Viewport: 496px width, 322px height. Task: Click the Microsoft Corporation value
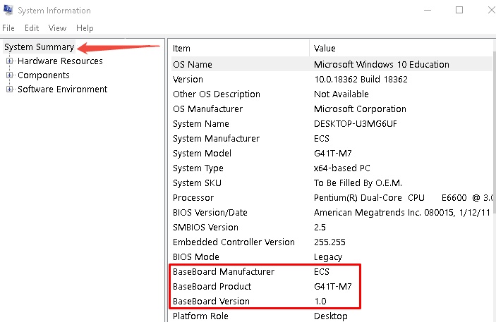(360, 109)
